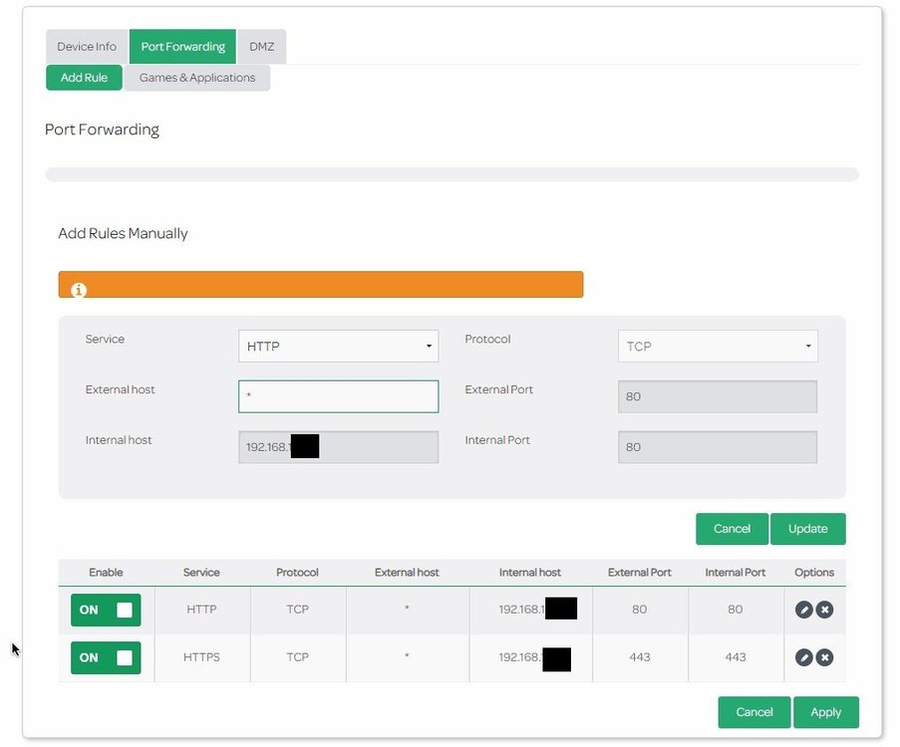This screenshot has width=900, height=747.
Task: Click Cancel next to Apply
Action: click(x=754, y=712)
